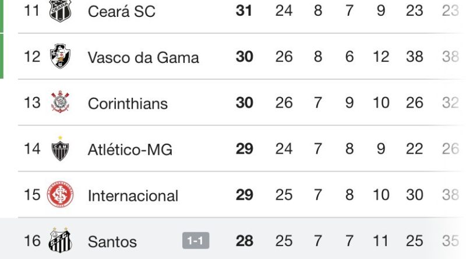The image size is (466, 259).
Task: Open the Santos team link
Action: [x=112, y=241]
